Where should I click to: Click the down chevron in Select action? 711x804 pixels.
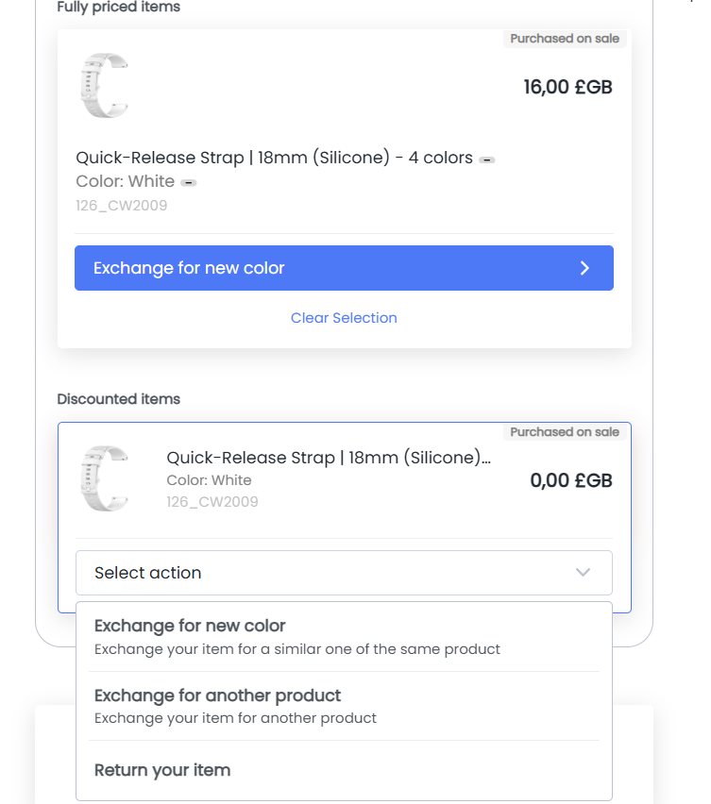[x=583, y=573]
